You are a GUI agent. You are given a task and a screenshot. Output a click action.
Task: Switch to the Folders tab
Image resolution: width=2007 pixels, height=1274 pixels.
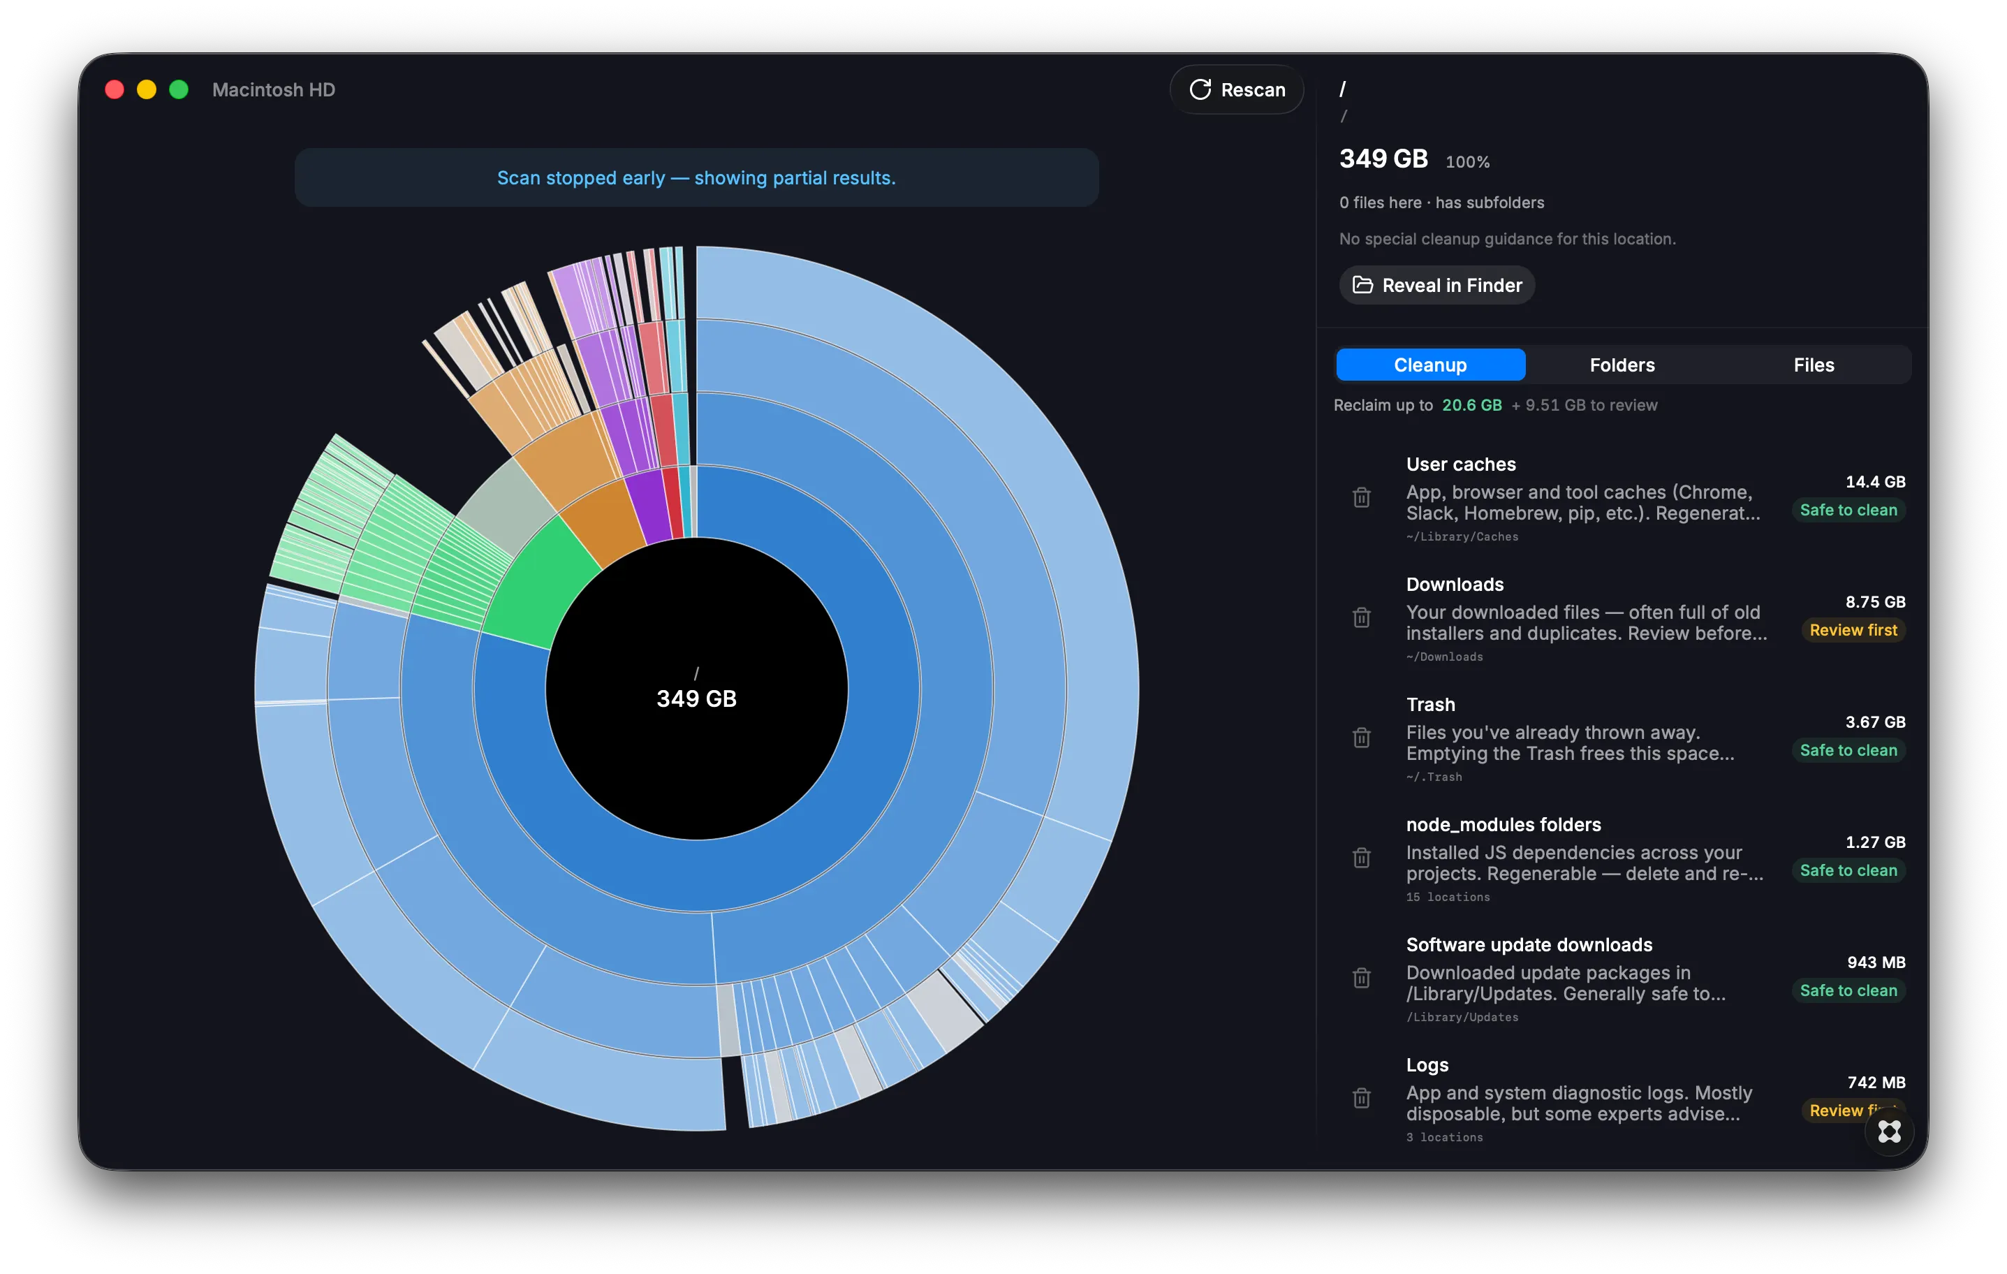point(1621,365)
